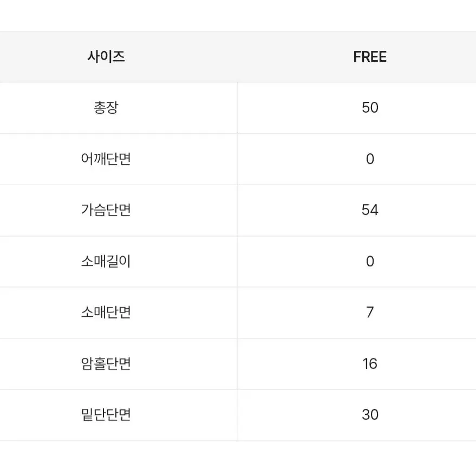The height and width of the screenshot is (476, 476).
Task: Click the 가슴단면 value 54
Action: (370, 210)
